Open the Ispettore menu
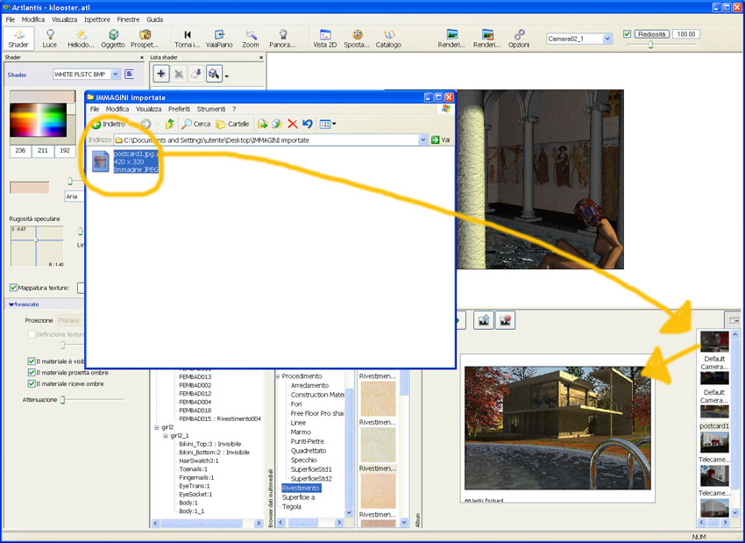Viewport: 745px width, 543px height. point(97,19)
